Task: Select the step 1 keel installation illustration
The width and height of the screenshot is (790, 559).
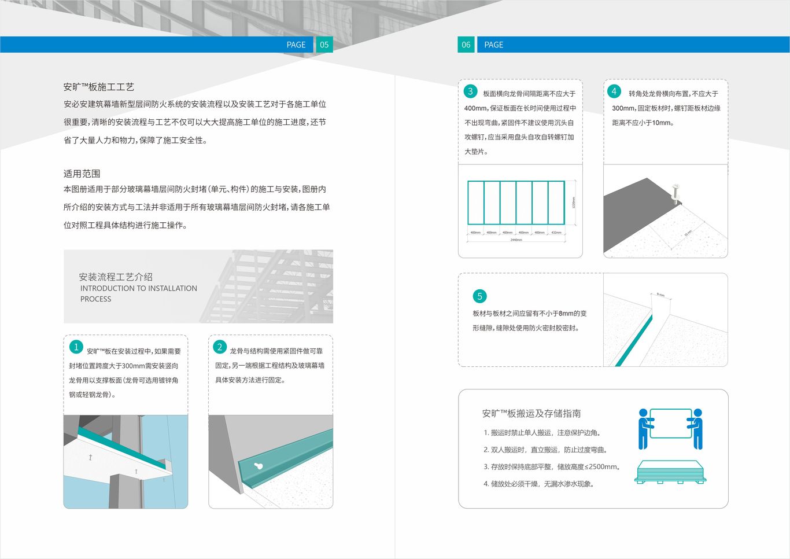Action: point(125,462)
